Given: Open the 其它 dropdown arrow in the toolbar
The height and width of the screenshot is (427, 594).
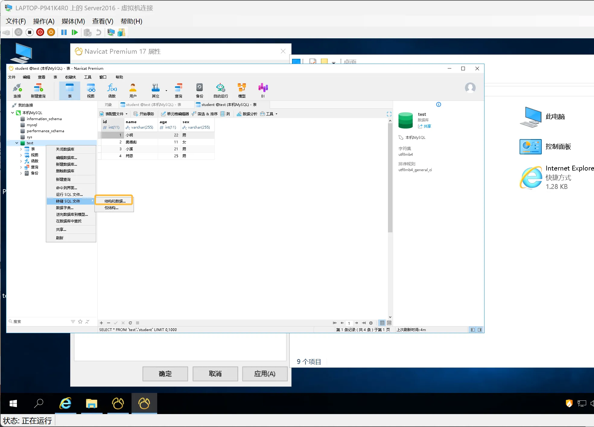Looking at the screenshot, I should click(166, 91).
